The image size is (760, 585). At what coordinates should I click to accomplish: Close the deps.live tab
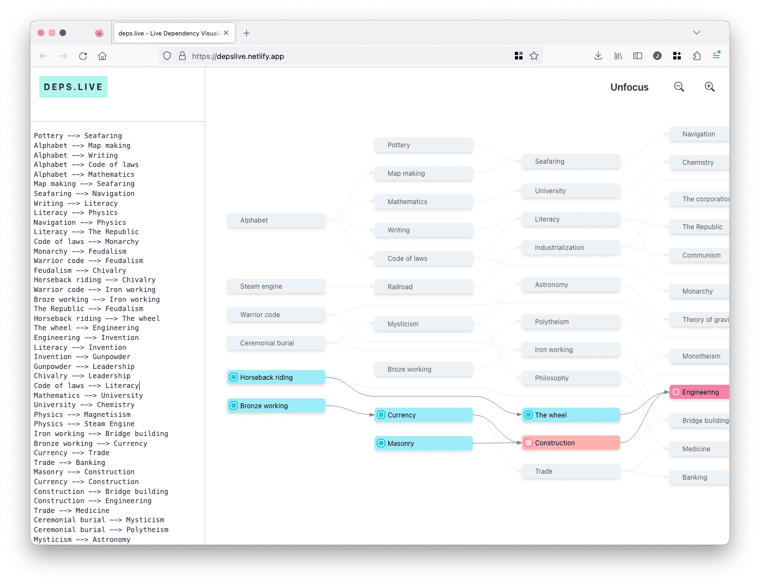pyautogui.click(x=226, y=33)
